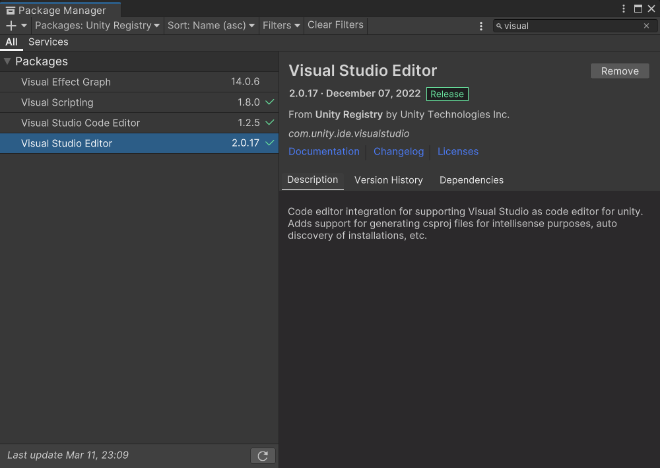Screen dimensions: 660x468
Task: Open the toolbar three-dot advanced menu
Action: coord(481,26)
